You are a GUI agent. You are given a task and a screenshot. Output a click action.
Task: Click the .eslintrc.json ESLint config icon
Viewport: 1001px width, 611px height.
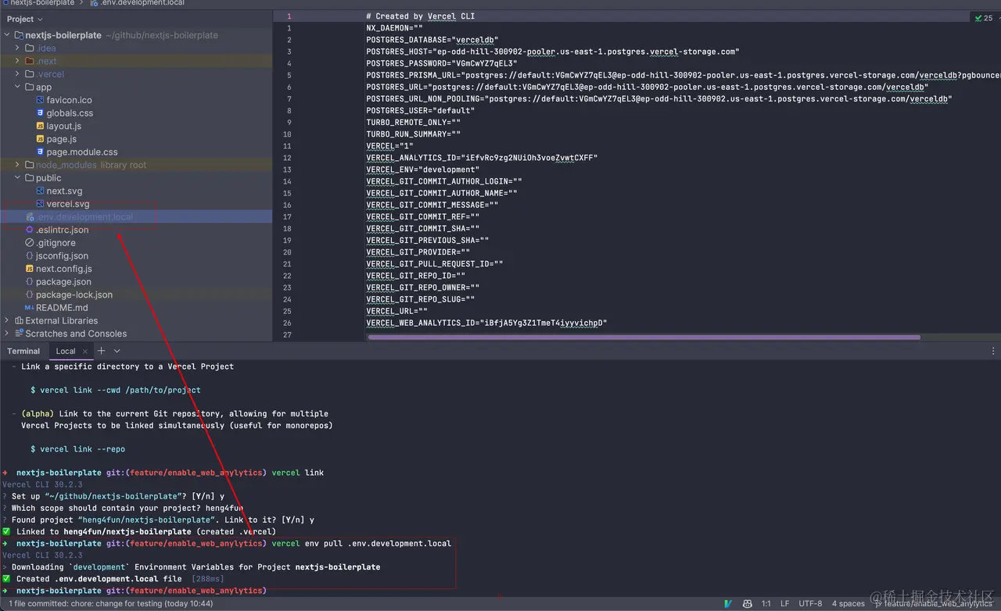(30, 230)
